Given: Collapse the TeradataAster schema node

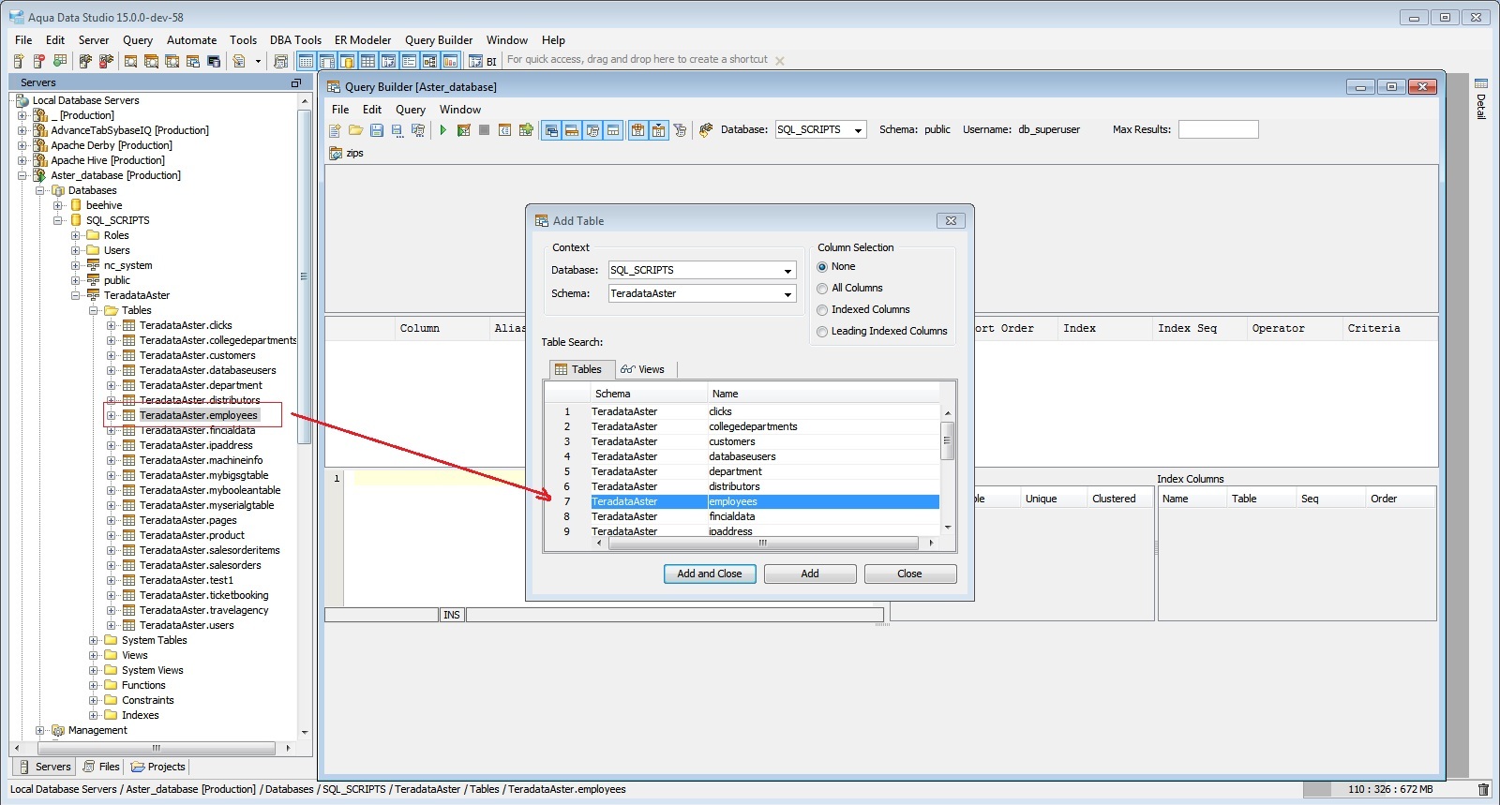Looking at the screenshot, I should 76,295.
